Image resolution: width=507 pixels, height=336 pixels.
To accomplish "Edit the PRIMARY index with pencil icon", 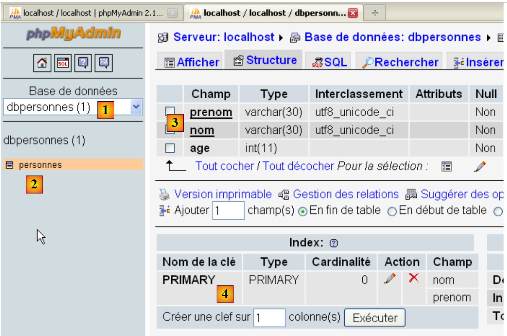I will 389,279.
